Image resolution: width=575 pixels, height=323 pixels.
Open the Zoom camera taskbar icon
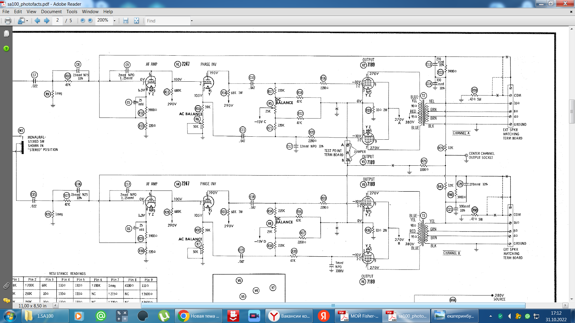point(254,316)
